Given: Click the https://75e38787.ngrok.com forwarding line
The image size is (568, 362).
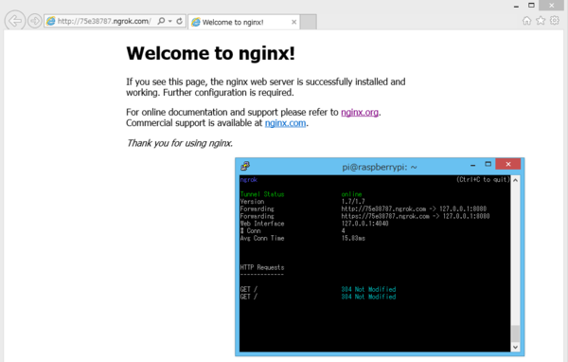Looking at the screenshot, I should pyautogui.click(x=416, y=216).
